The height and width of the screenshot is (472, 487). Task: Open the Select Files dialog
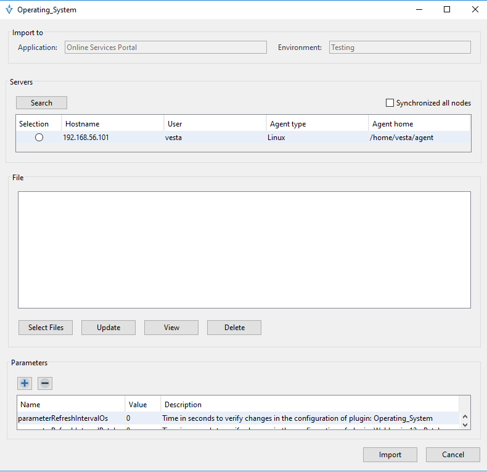coord(45,328)
